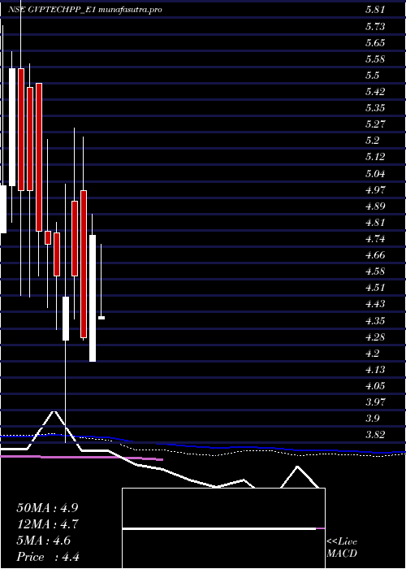Click the 5.81 price axis label
Screen dimensions: 406x569
(375, 10)
